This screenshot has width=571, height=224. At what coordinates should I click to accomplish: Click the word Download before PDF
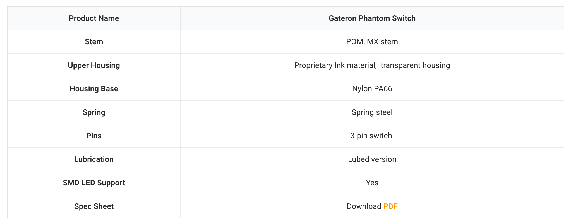(364, 206)
